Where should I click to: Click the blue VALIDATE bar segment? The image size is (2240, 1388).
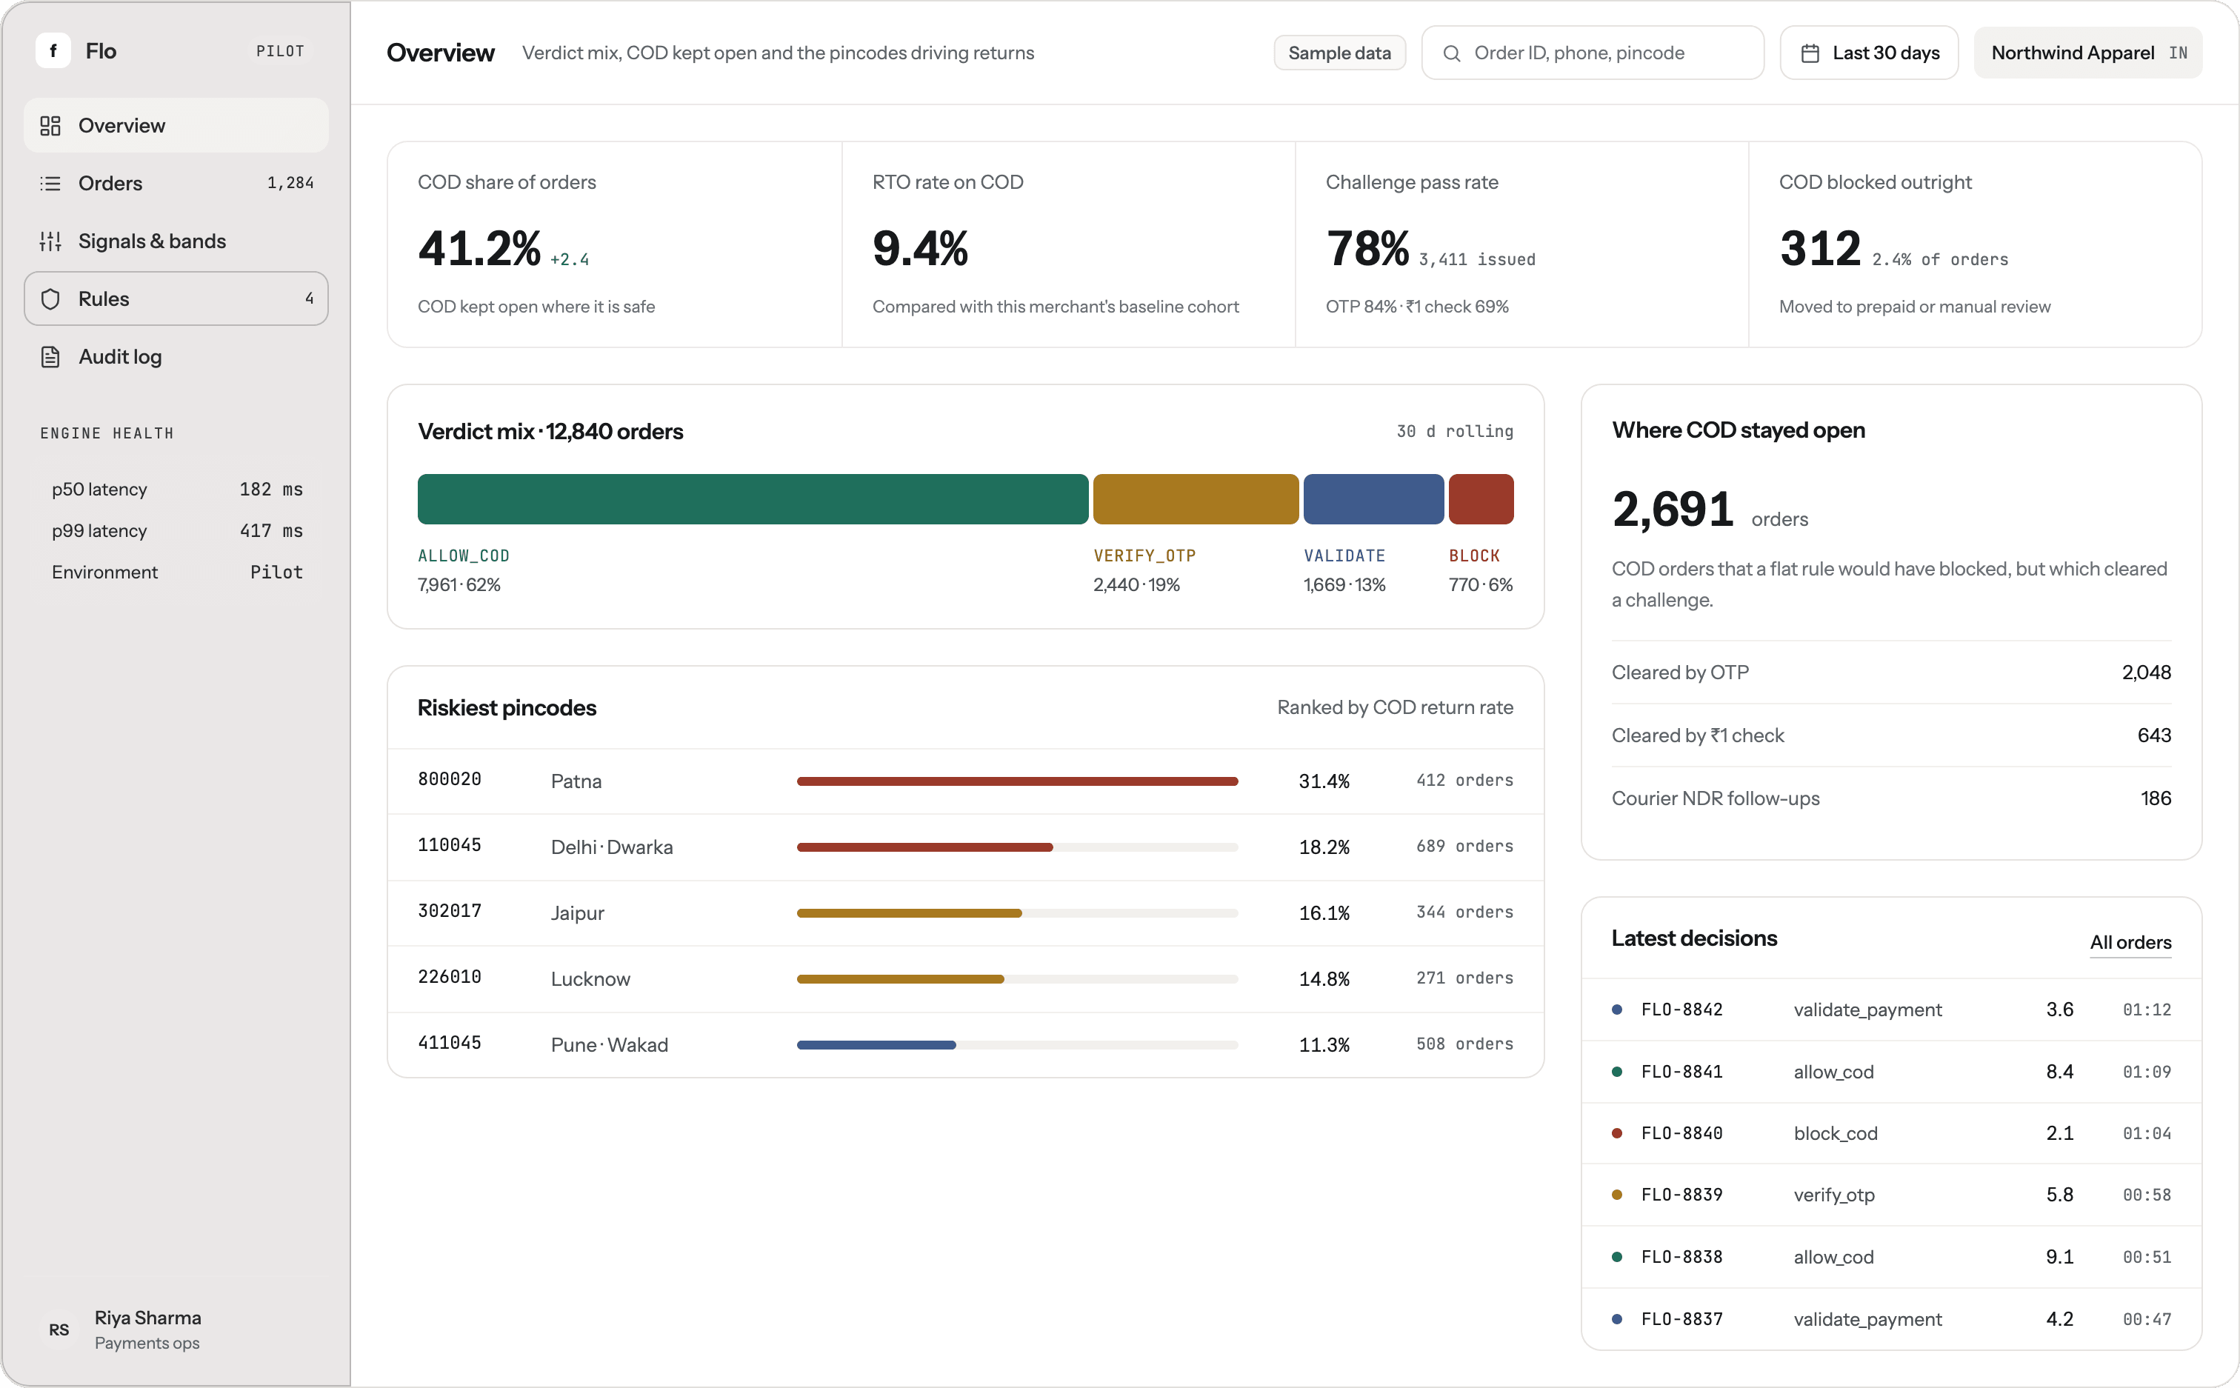tap(1373, 499)
